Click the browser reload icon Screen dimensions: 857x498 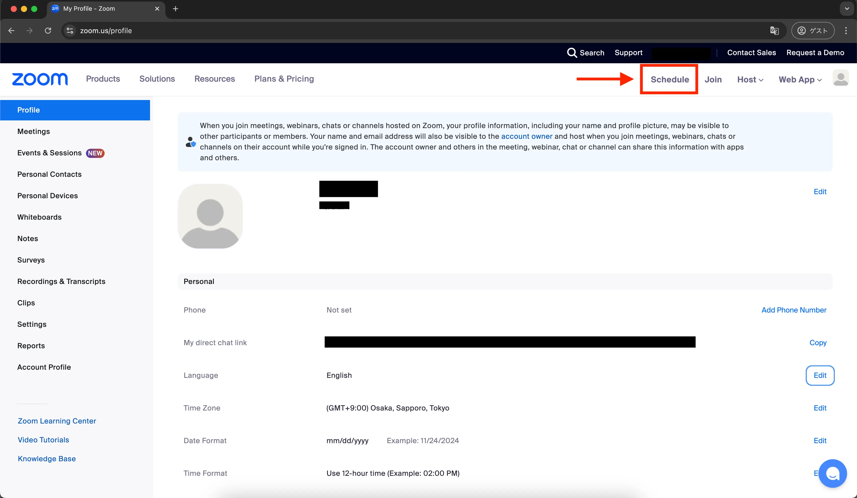tap(48, 31)
